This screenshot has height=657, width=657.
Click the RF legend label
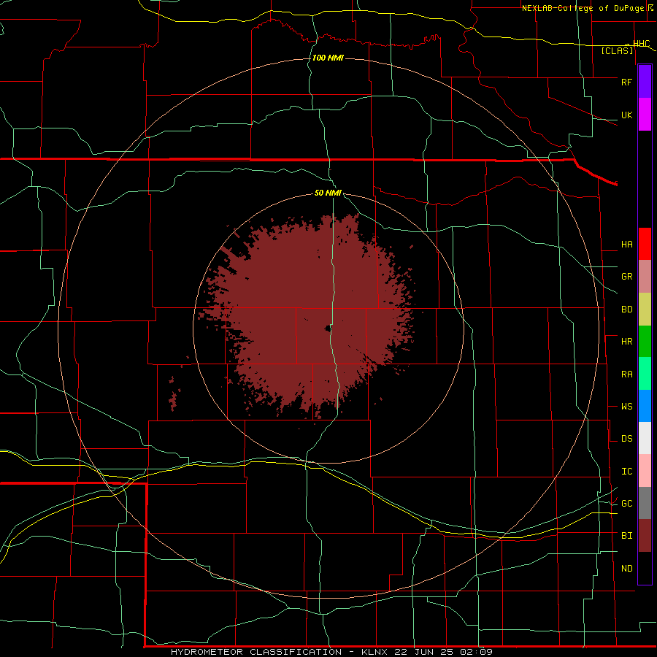click(626, 82)
